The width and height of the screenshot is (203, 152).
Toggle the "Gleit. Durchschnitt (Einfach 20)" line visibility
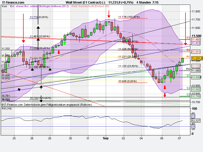click(x=91, y=7)
